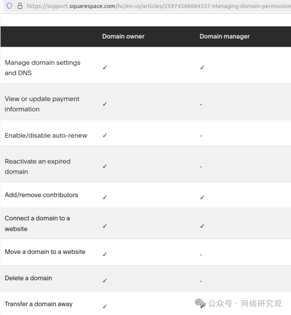This screenshot has height=315, width=291.
Task: Click 'Manage domain settings and DNS' row label
Action: coord(42,68)
